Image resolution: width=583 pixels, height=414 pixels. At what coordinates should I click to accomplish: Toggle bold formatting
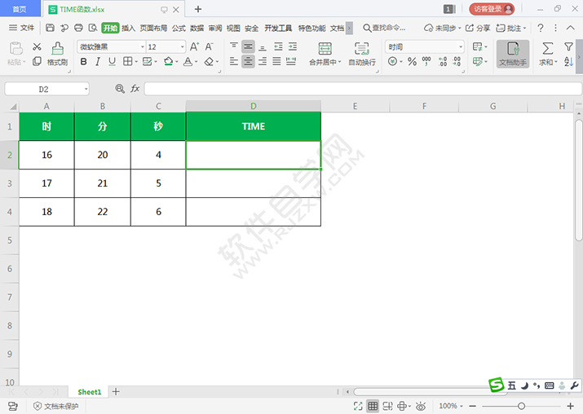click(x=84, y=62)
